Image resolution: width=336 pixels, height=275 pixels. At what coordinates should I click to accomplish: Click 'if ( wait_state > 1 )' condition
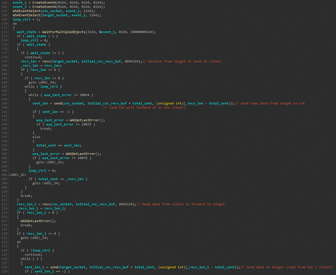(37, 36)
